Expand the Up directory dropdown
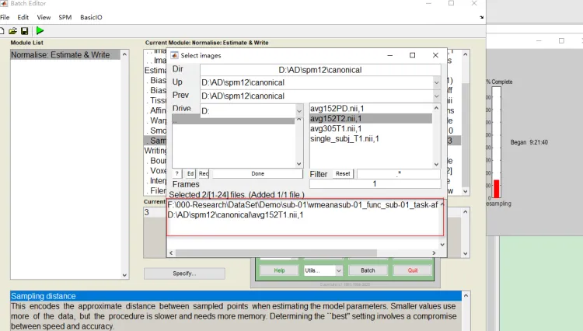The height and width of the screenshot is (331, 583). click(x=438, y=82)
